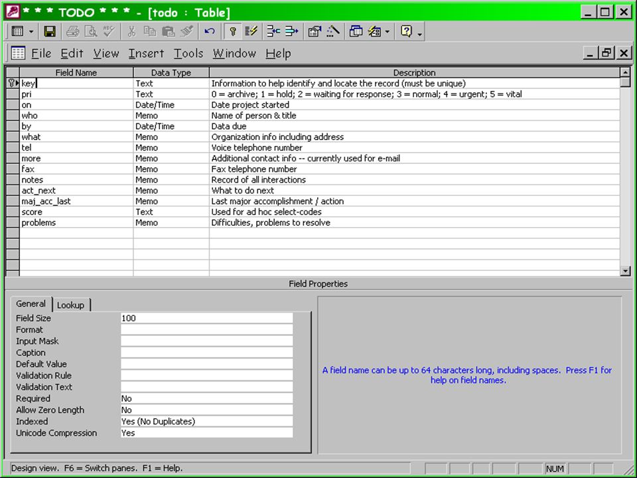This screenshot has height=478, width=637.
Task: Click the Required property set to No
Action: [x=206, y=398]
